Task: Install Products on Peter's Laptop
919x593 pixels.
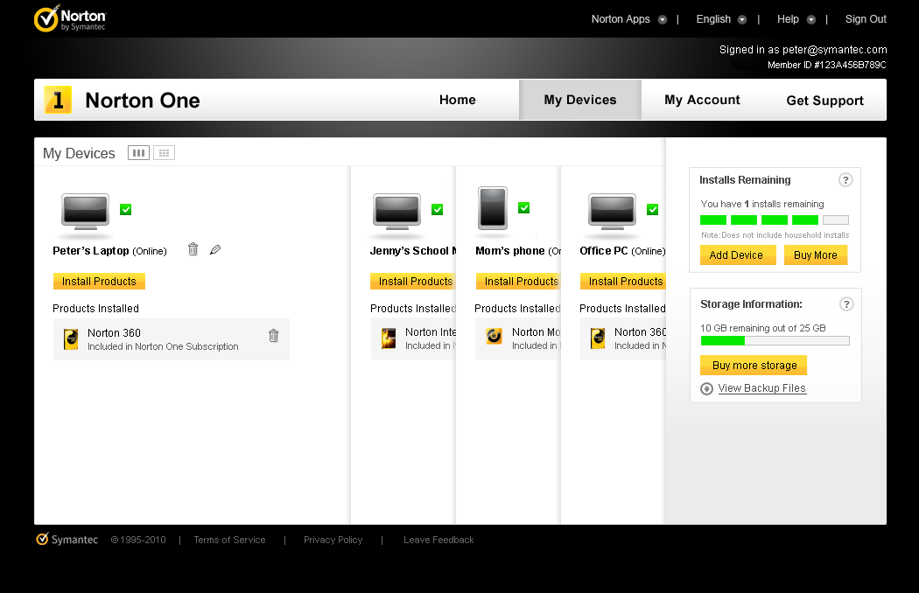Action: 99,282
